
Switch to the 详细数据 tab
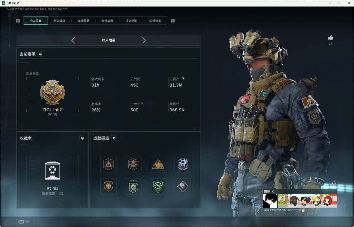pos(83,21)
